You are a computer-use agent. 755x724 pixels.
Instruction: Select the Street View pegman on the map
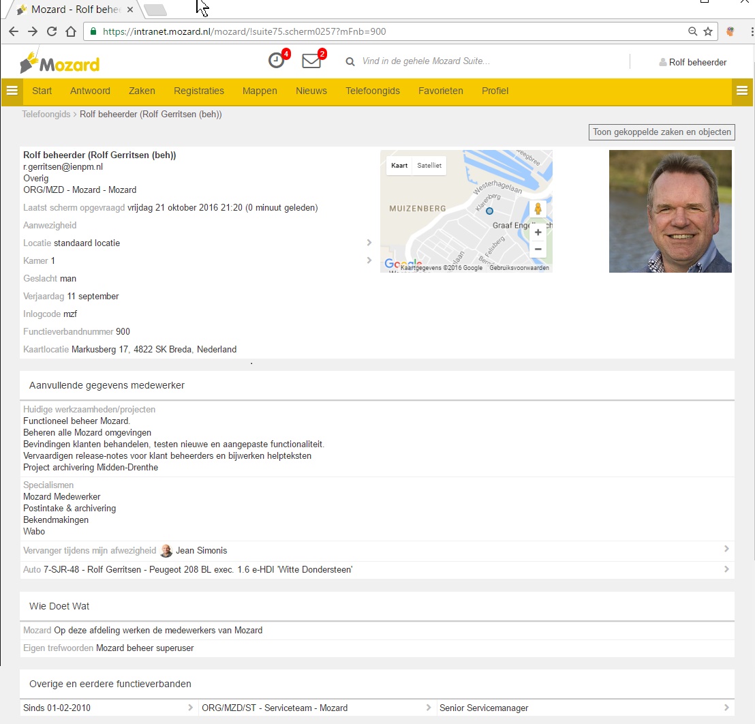pyautogui.click(x=538, y=209)
